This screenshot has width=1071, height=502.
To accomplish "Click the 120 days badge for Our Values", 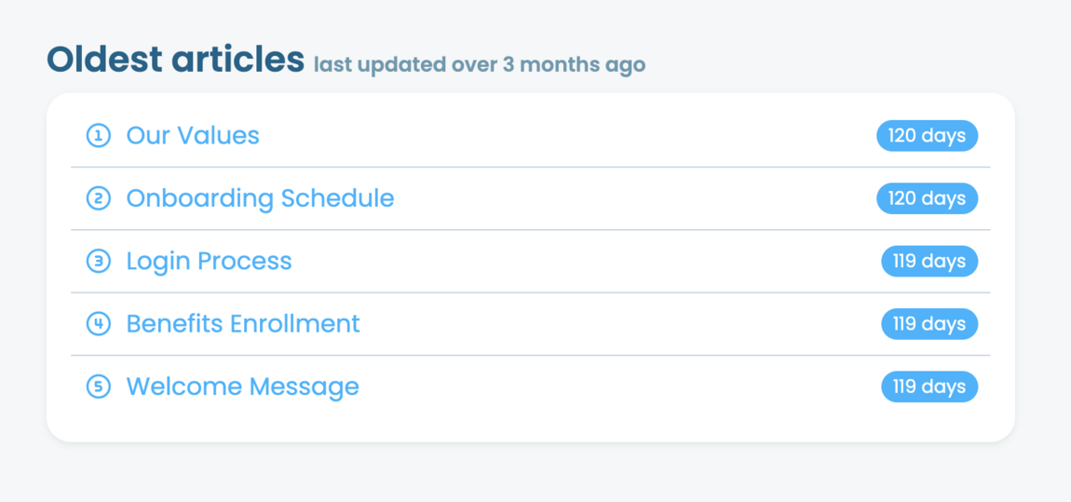I will tap(927, 136).
